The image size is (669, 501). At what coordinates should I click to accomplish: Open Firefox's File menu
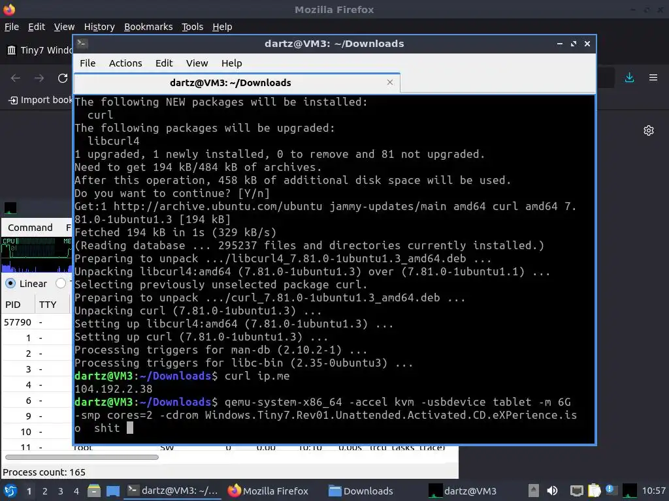pos(12,27)
